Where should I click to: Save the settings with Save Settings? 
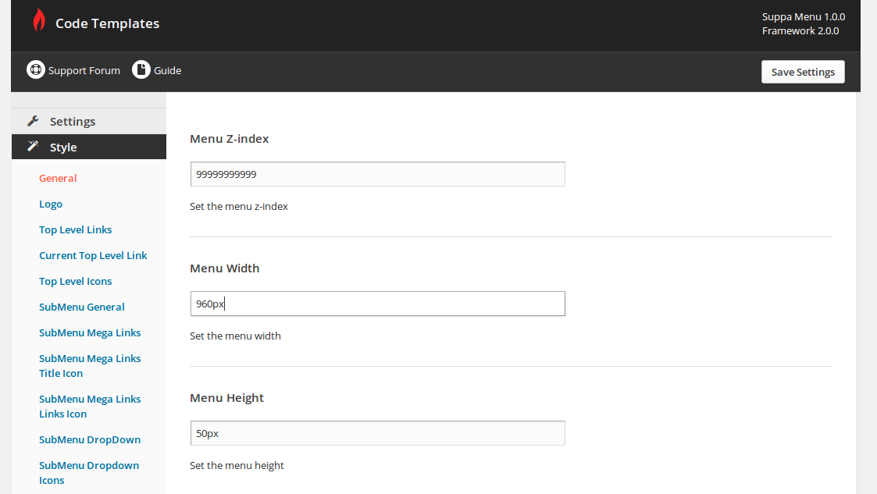click(x=803, y=72)
